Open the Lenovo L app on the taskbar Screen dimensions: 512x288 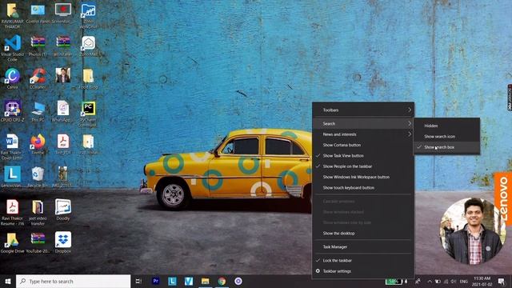[x=172, y=281]
